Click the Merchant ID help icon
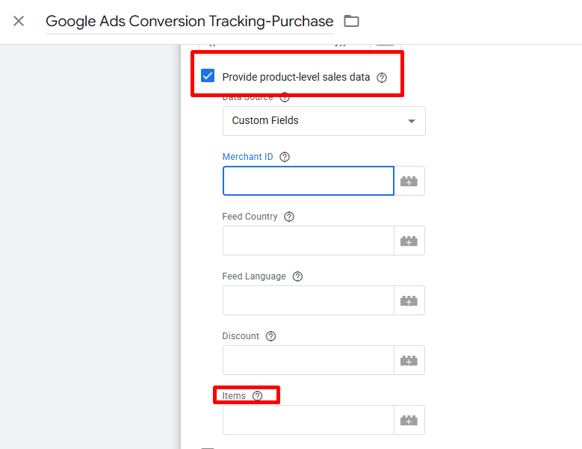 (x=284, y=157)
